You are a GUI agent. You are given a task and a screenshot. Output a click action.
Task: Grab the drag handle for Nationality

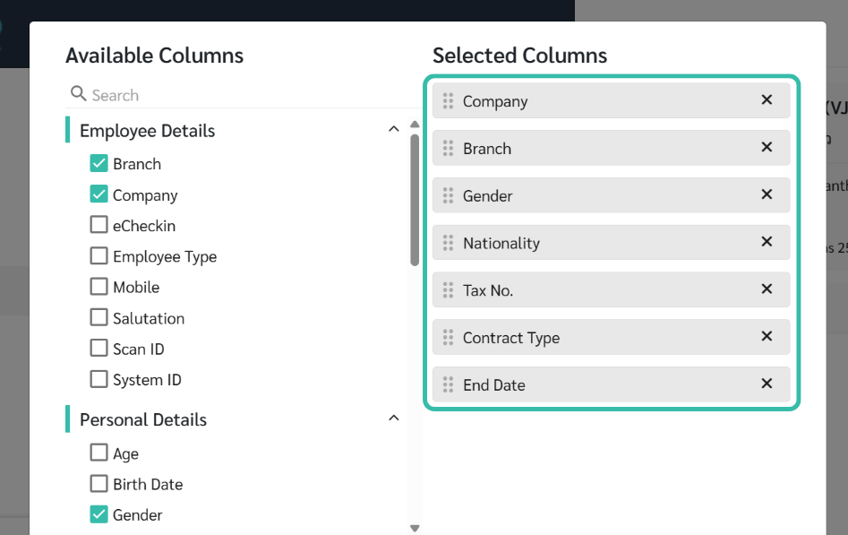[x=448, y=243]
